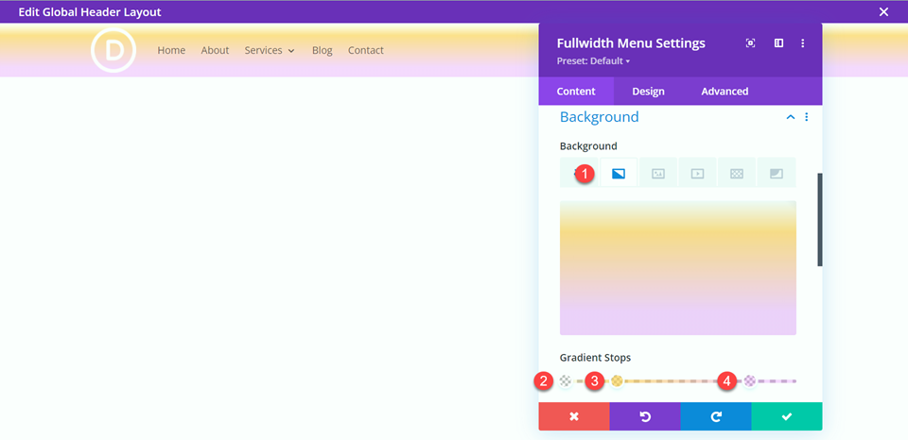Collapse the Background section chevron

[x=791, y=117]
